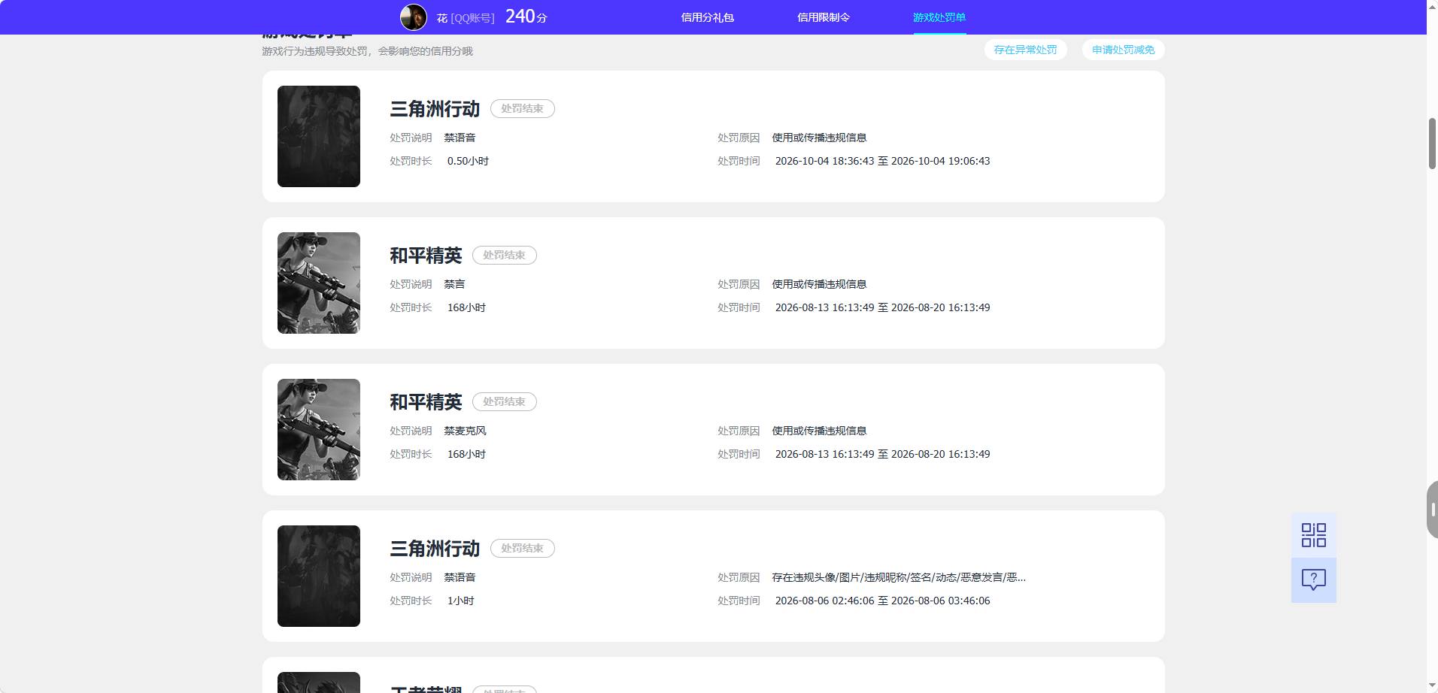The height and width of the screenshot is (693, 1438).
Task: Click 申请处罚减免 button
Action: point(1123,50)
